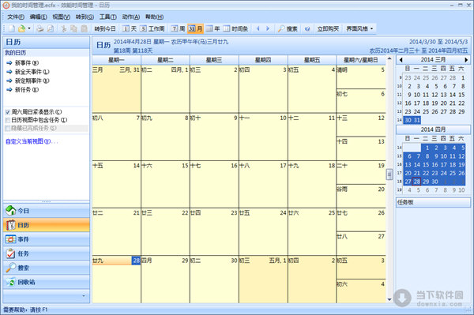Switch to work week view (工作周)

(x=152, y=28)
